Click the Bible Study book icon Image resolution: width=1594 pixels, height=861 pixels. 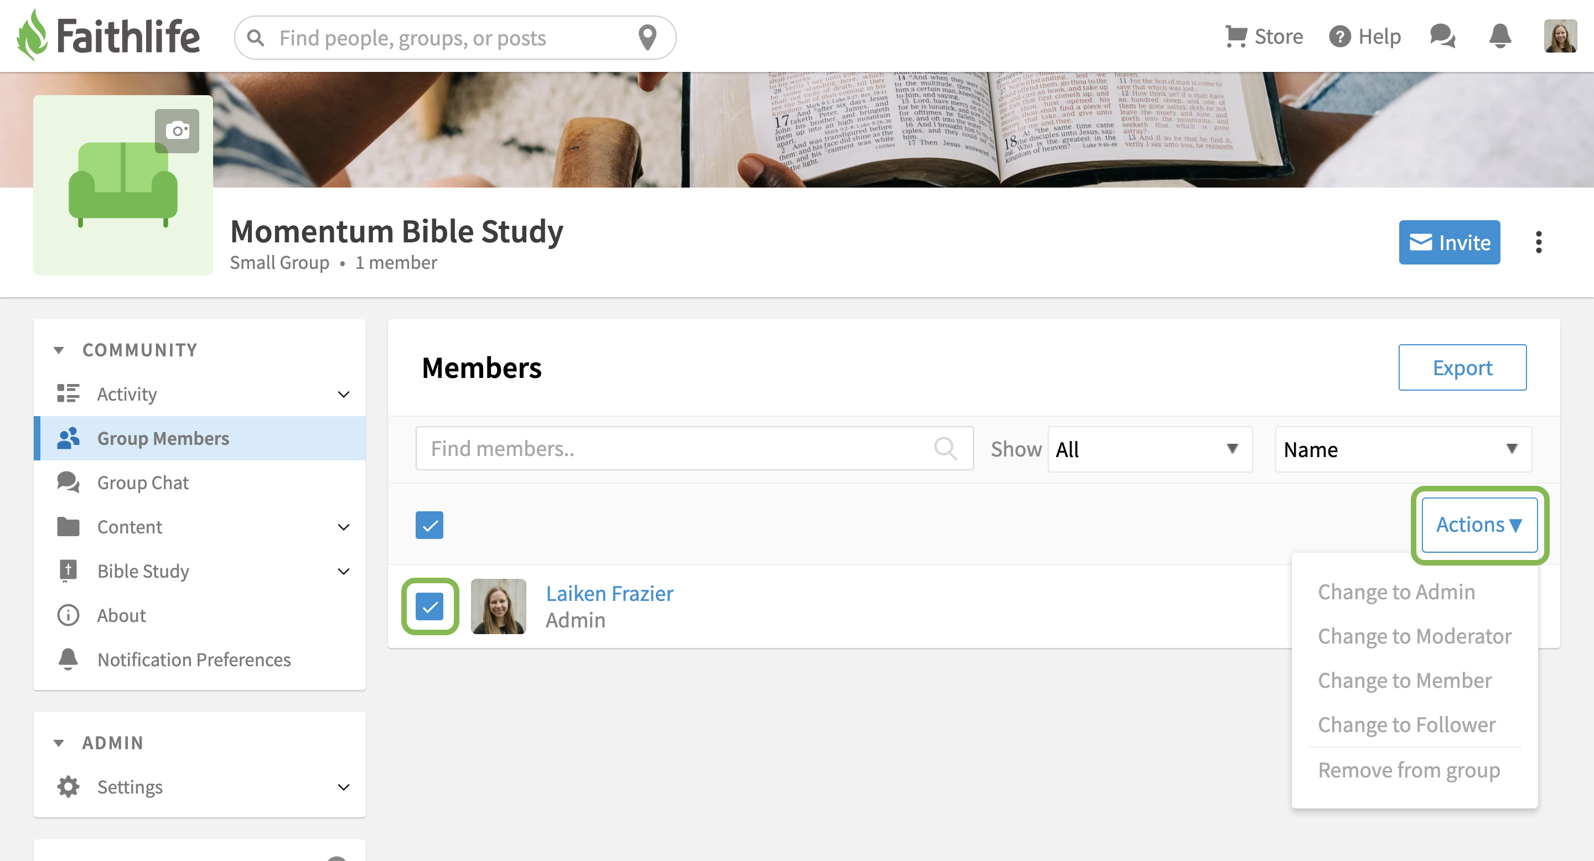click(68, 571)
